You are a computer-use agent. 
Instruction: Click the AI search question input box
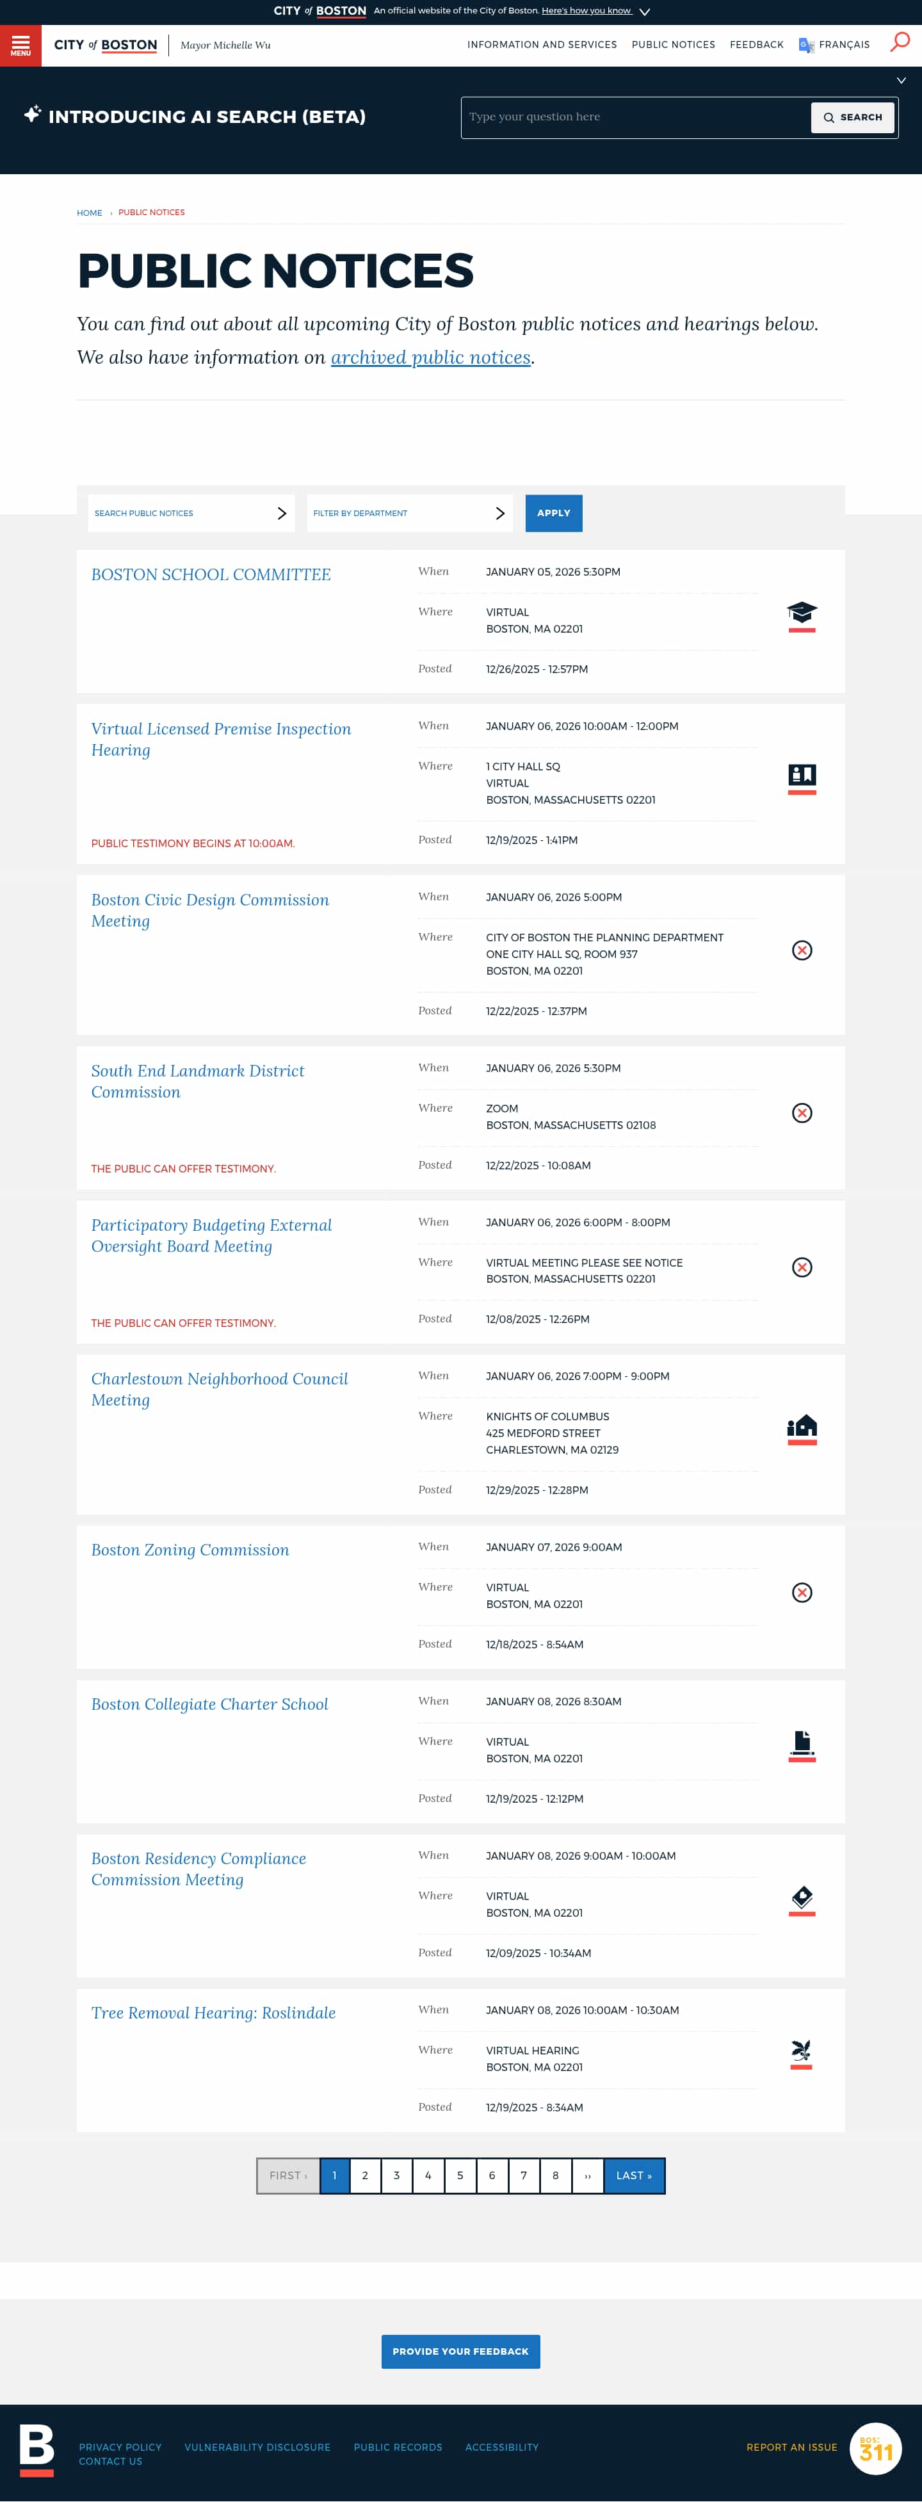[x=631, y=117]
